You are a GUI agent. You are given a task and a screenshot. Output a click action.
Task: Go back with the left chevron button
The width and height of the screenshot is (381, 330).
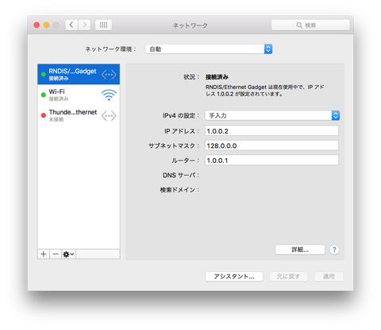(x=71, y=25)
